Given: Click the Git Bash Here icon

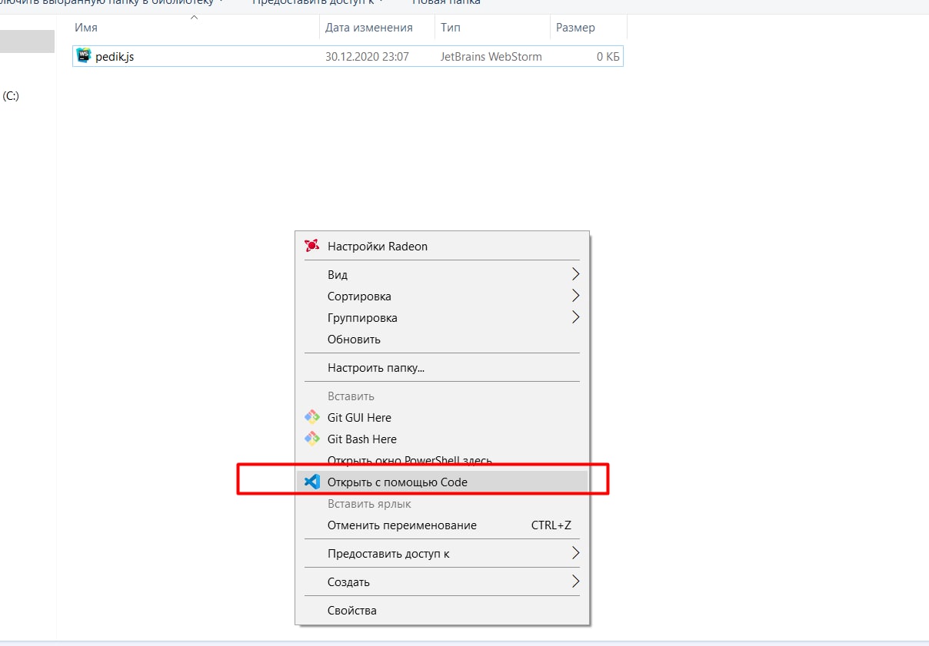Looking at the screenshot, I should tap(311, 439).
